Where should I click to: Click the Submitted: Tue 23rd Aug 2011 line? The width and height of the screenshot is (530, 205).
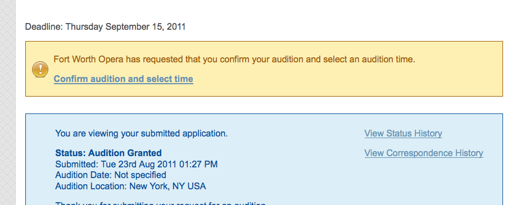coord(136,165)
